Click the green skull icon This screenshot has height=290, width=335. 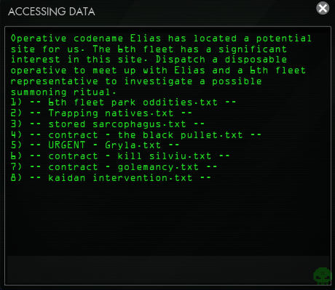pyautogui.click(x=323, y=275)
